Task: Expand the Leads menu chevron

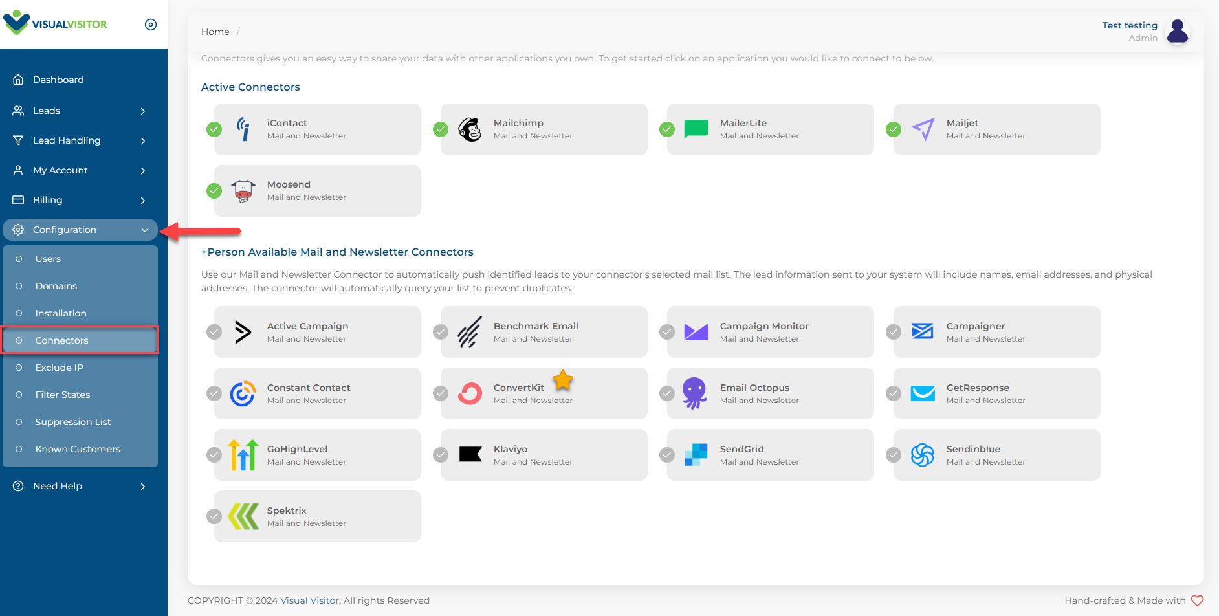Action: 143,111
